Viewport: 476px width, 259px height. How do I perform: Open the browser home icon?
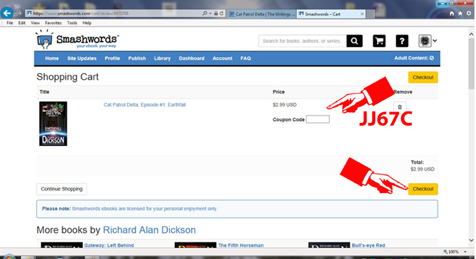(x=452, y=13)
